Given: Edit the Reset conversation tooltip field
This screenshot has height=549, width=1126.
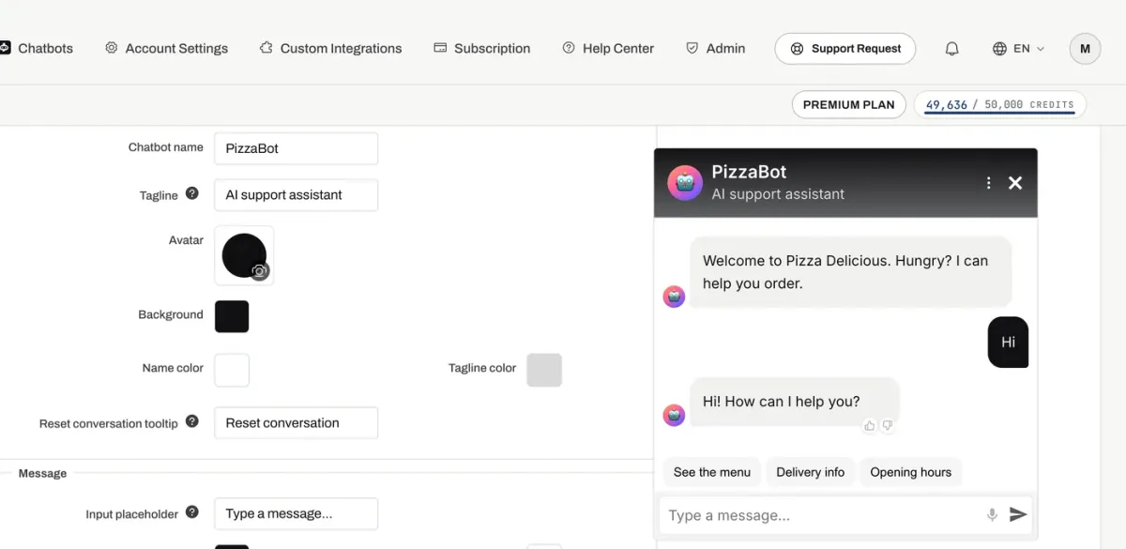Looking at the screenshot, I should coord(296,423).
